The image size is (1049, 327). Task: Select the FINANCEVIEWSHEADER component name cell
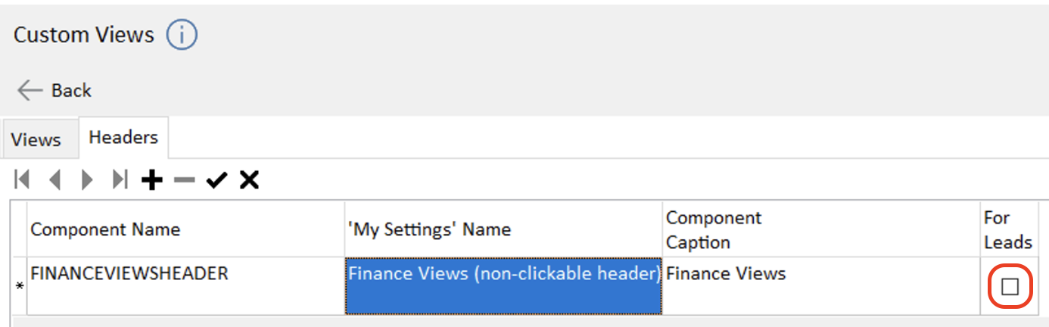[185, 286]
